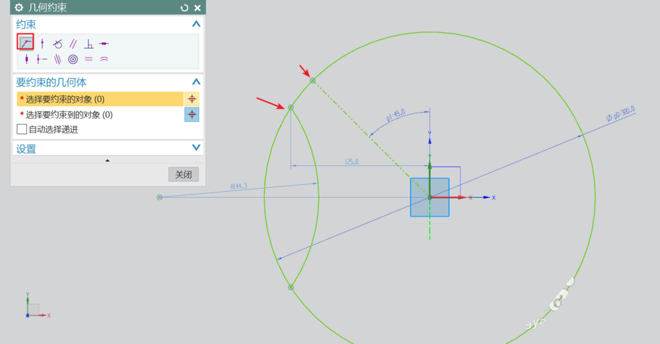Image resolution: width=660 pixels, height=344 pixels.
Task: Select the Point on Curve constraint
Action: coord(42,43)
